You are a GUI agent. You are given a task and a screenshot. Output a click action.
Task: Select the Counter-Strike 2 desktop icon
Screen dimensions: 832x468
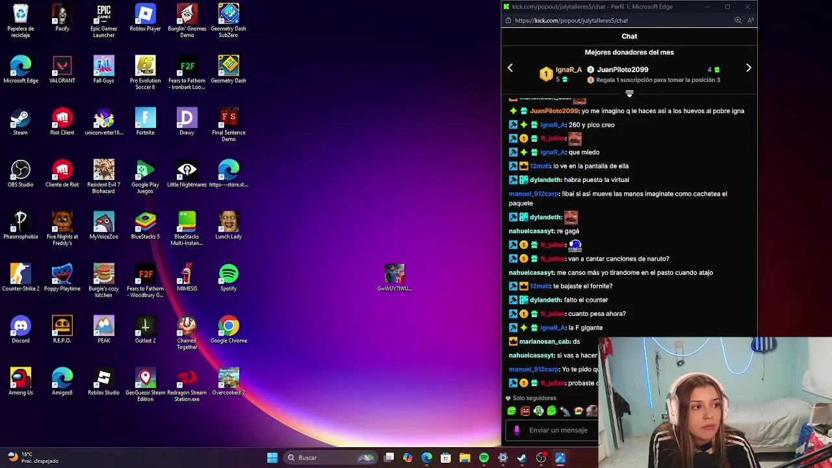click(21, 278)
